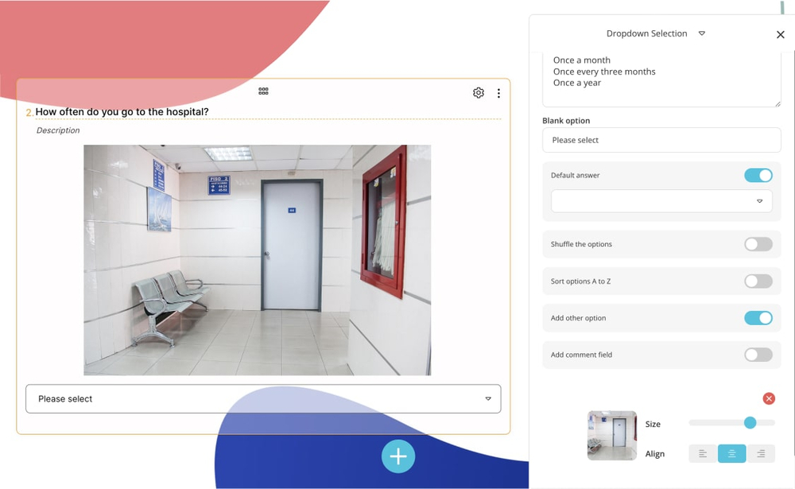Image resolution: width=795 pixels, height=489 pixels.
Task: Click the image Size slider handle
Action: click(750, 423)
